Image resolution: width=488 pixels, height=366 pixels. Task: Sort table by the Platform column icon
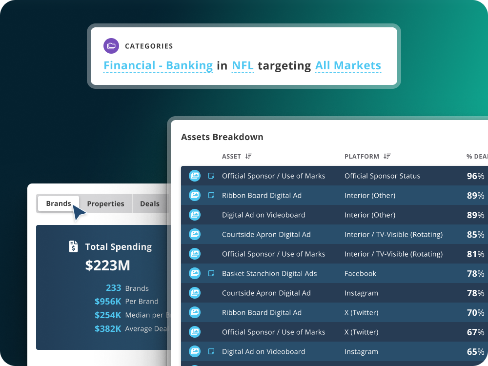[387, 156]
